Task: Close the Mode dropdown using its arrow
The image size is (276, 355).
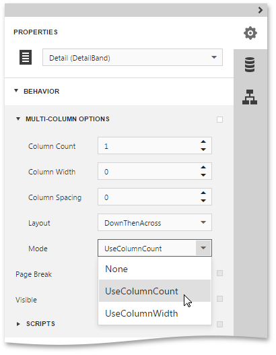Action: tap(203, 248)
